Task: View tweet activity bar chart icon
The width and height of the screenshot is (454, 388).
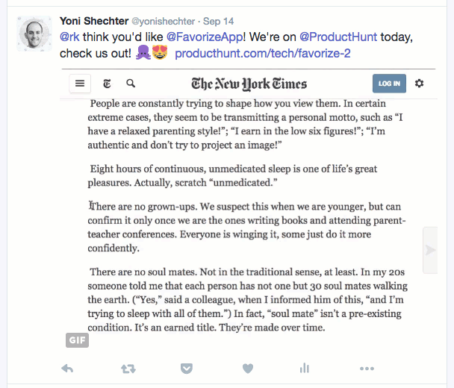Action: [305, 369]
